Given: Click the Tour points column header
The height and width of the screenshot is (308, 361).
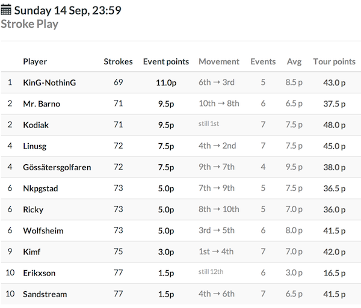Looking at the screenshot, I should point(335,61).
